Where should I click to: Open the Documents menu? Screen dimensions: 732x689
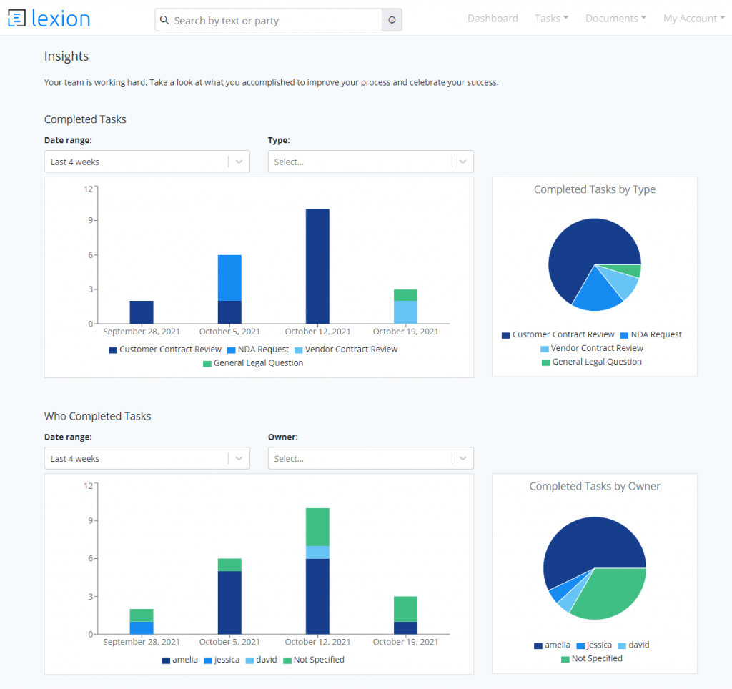click(615, 19)
